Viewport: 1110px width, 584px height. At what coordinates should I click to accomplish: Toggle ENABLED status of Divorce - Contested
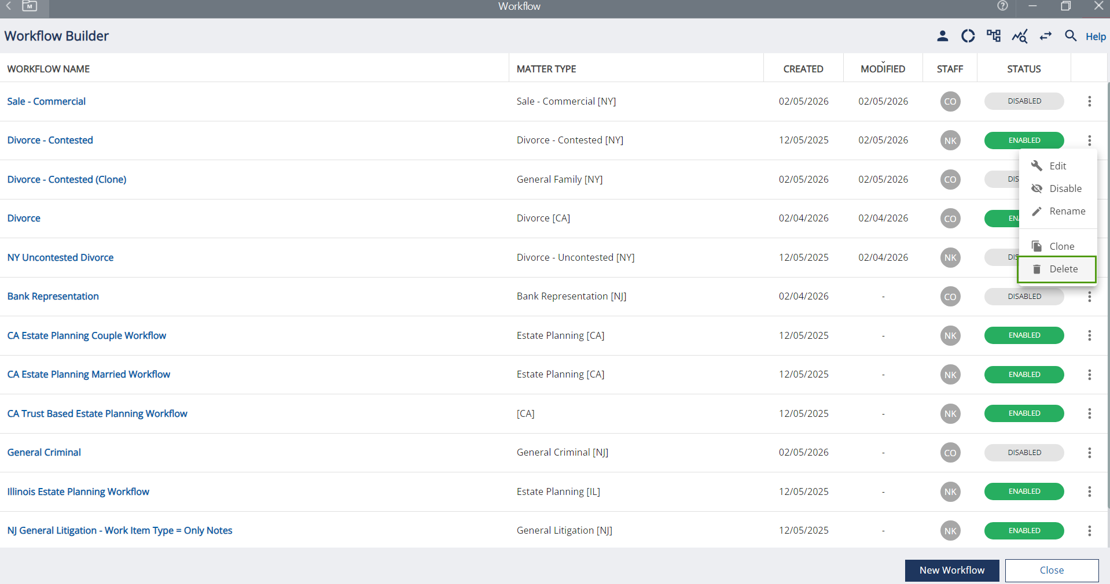[1024, 141]
